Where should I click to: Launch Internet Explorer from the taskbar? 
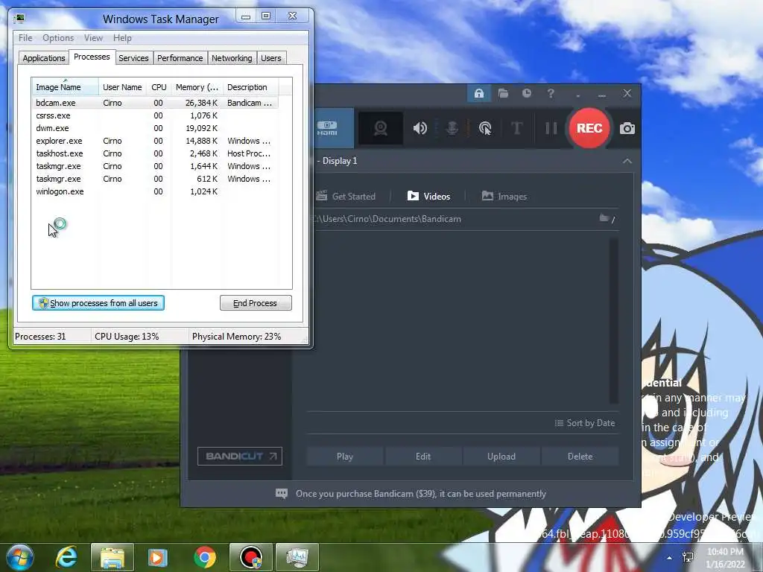66,557
